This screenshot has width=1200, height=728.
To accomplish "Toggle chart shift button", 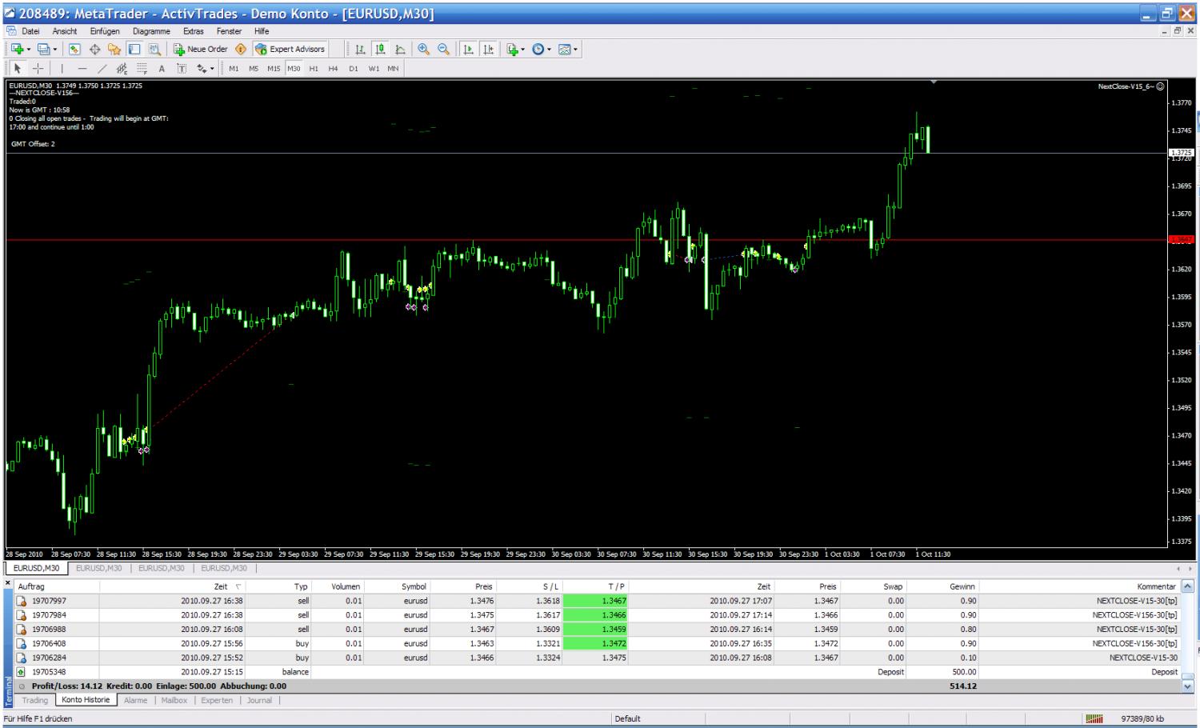I will point(488,49).
